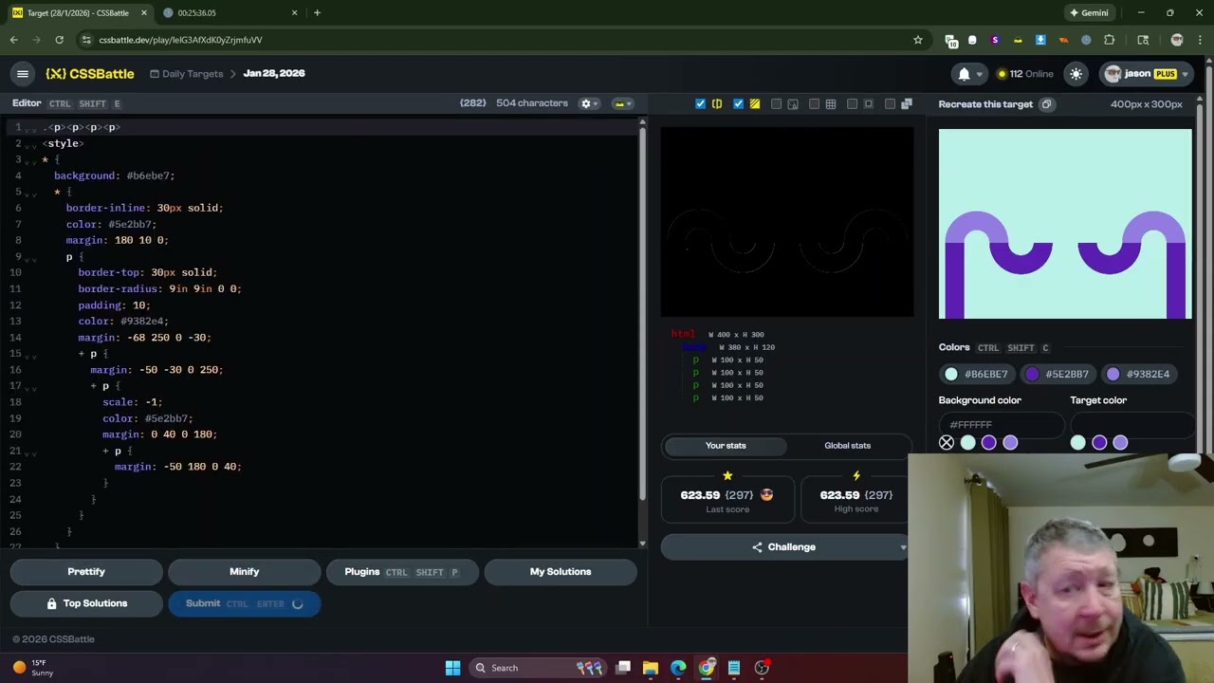The image size is (1214, 683).
Task: Collapse the code fold at line 3
Action: pyautogui.click(x=31, y=163)
